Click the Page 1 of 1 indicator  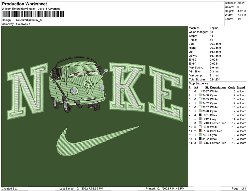point(239,188)
